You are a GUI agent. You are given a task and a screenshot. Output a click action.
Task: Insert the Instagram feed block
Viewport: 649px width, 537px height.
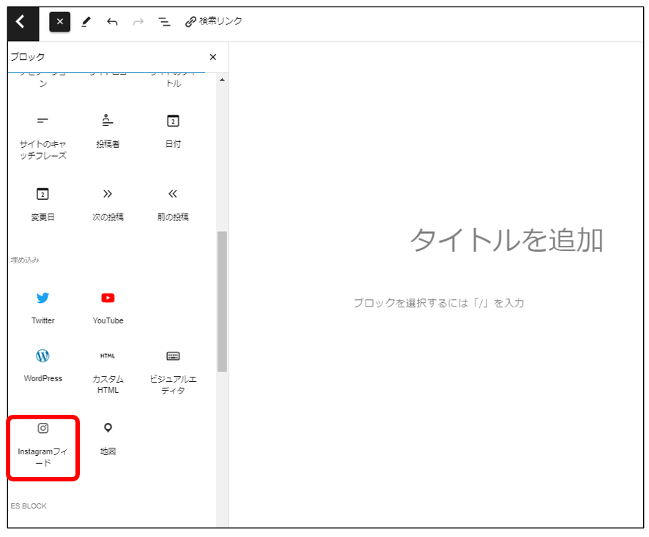pos(42,446)
